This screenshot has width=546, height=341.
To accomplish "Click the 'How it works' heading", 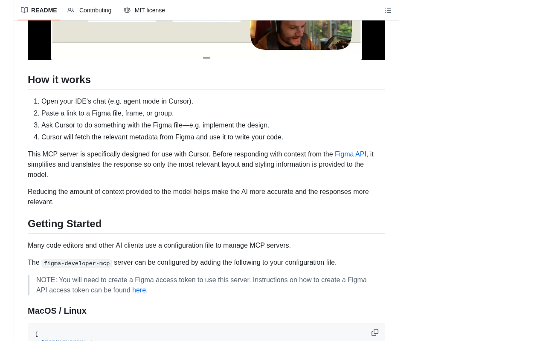I will point(59,80).
